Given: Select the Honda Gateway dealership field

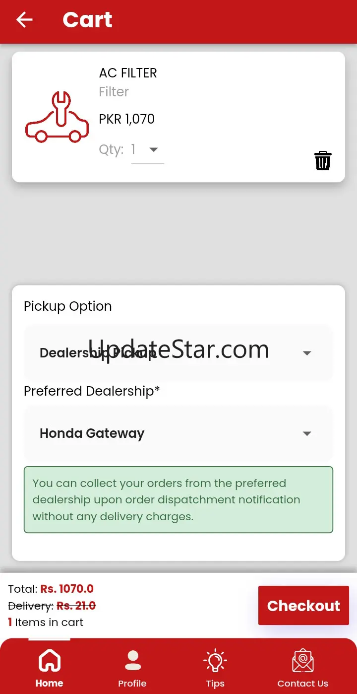Looking at the screenshot, I should [x=92, y=433].
